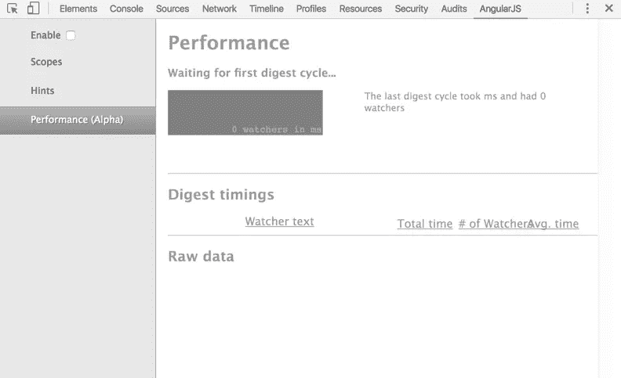The image size is (621, 378).
Task: Open Hints in the sidebar
Action: tap(42, 91)
